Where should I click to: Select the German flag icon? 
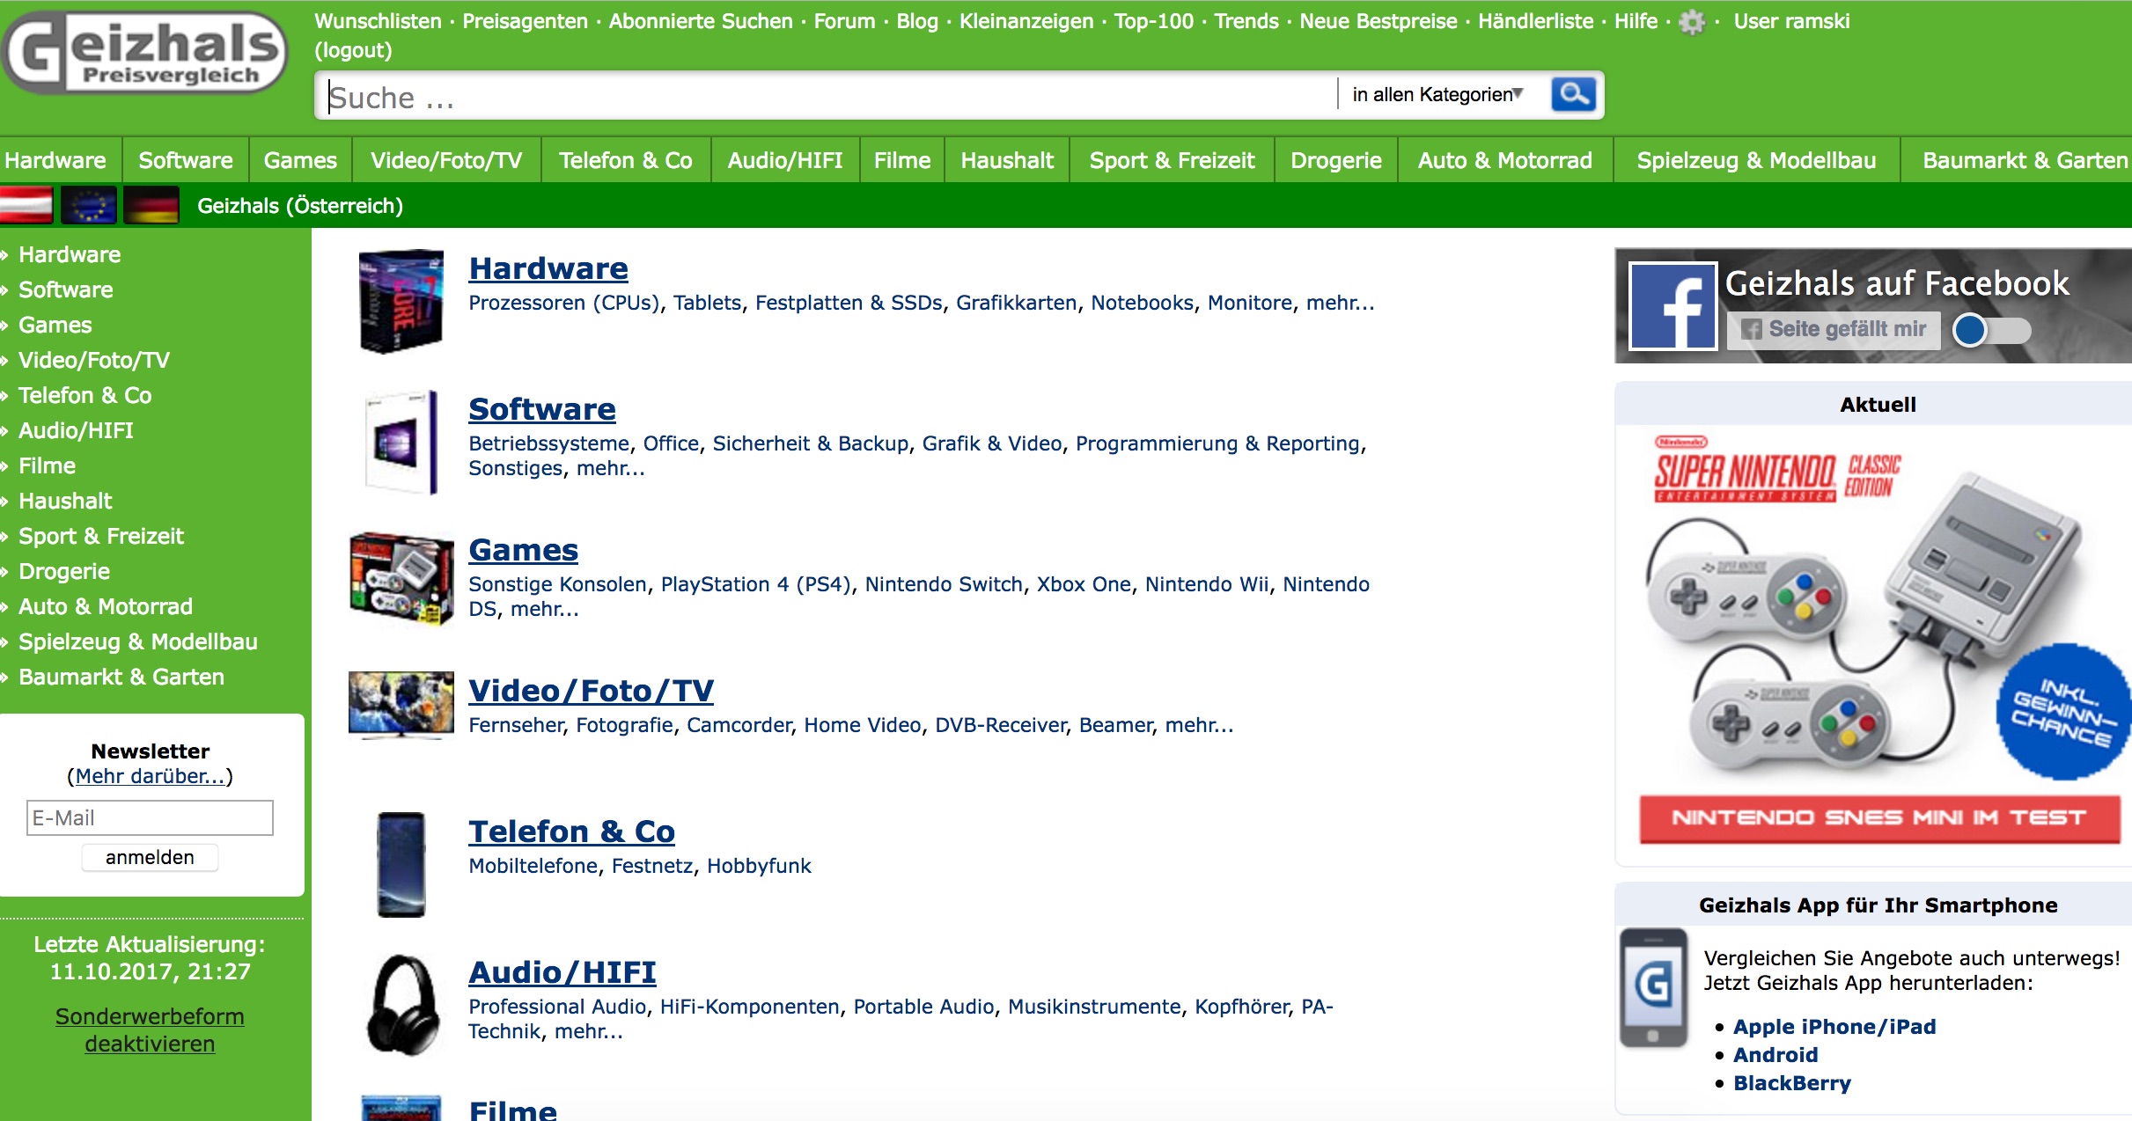click(x=151, y=205)
